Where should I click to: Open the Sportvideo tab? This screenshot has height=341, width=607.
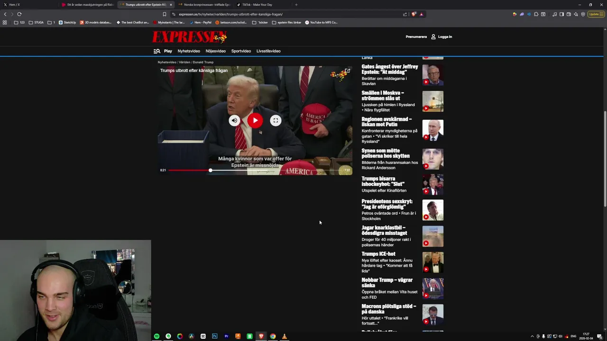pos(241,51)
